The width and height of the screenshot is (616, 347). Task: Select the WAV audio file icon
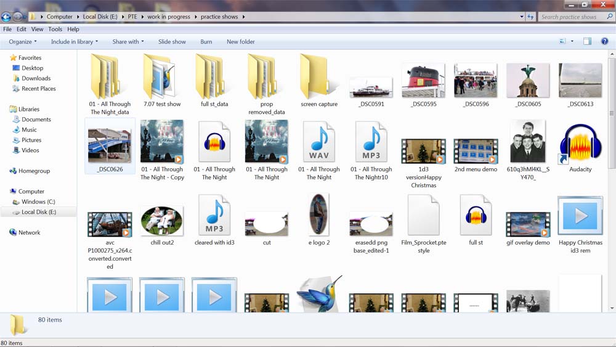click(x=319, y=144)
